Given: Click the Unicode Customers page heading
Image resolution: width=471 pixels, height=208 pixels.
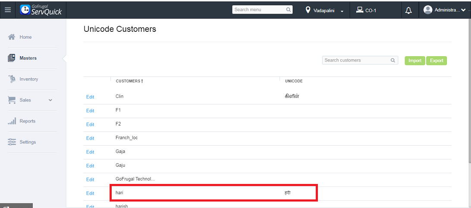Looking at the screenshot, I should (120, 29).
